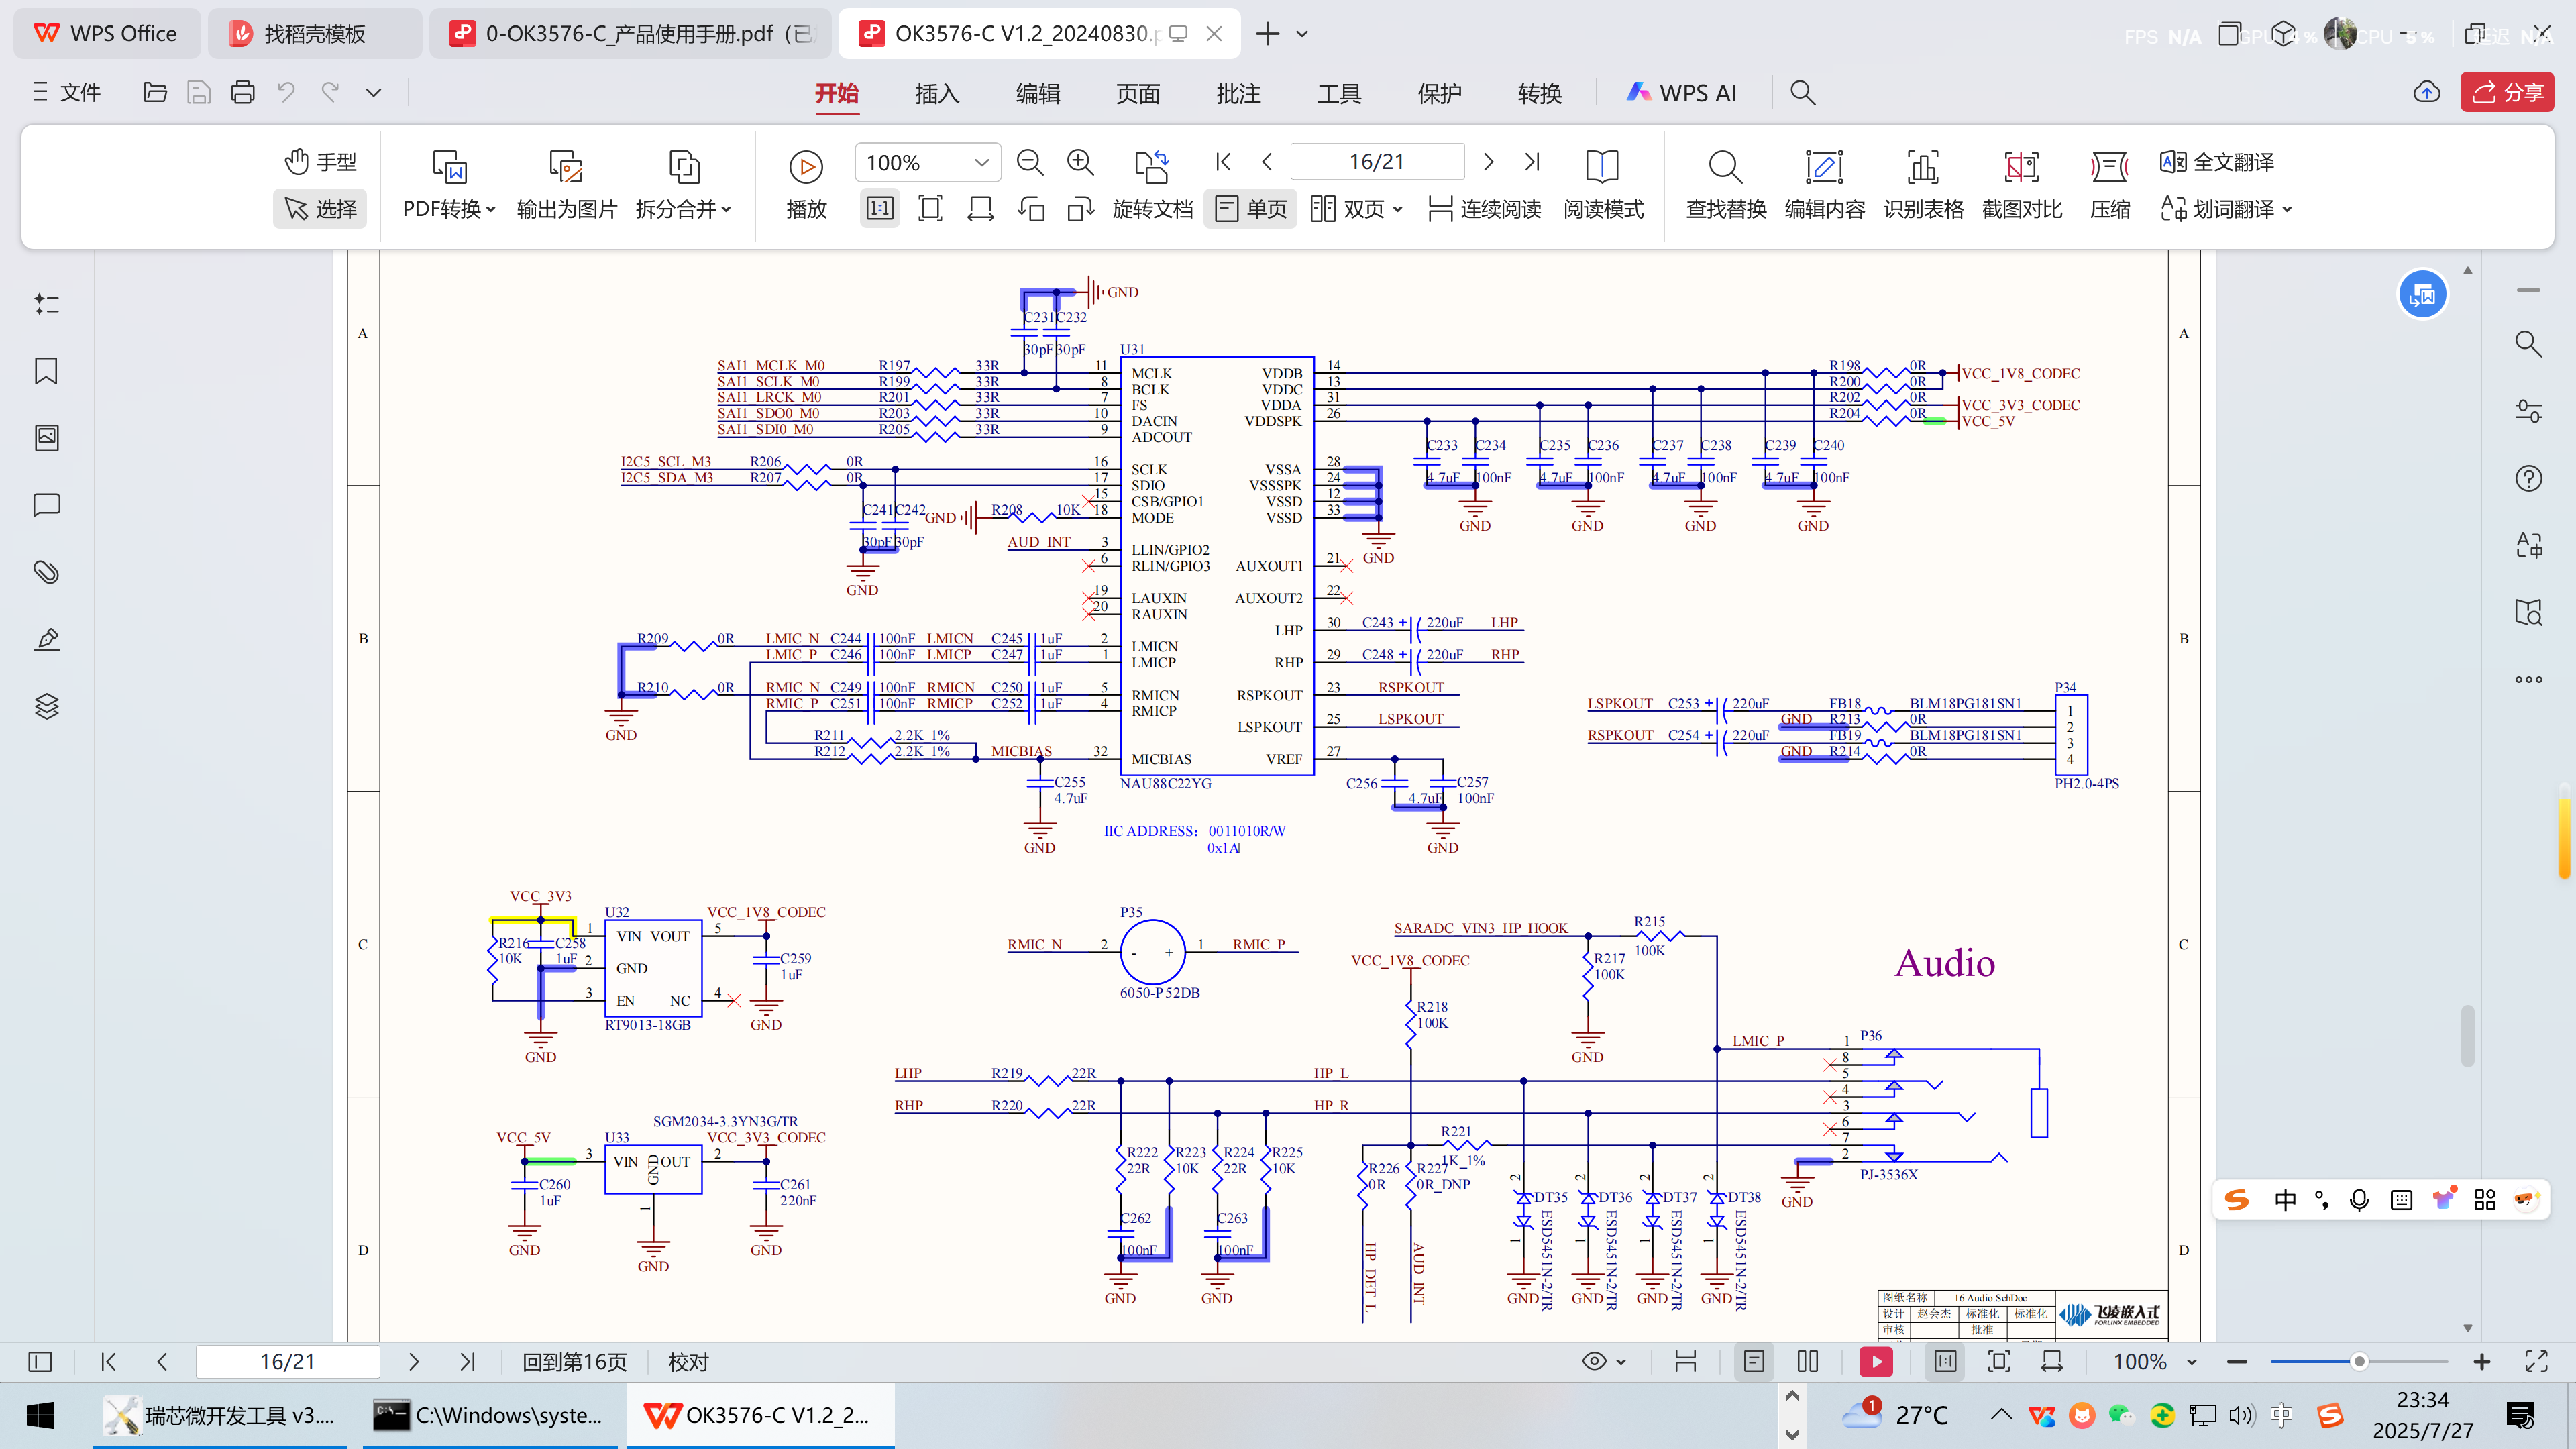This screenshot has height=1449, width=2576.
Task: Toggle single page layout in status bar
Action: click(1754, 1361)
